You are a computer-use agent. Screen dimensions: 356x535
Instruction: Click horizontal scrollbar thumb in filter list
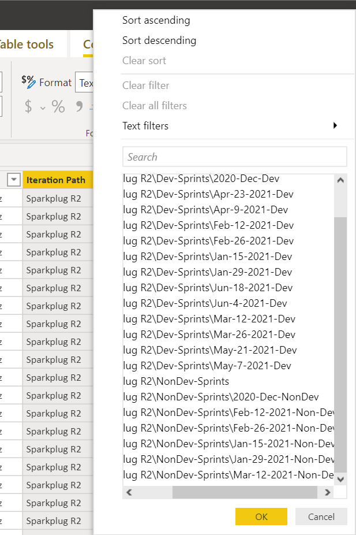[x=245, y=492]
